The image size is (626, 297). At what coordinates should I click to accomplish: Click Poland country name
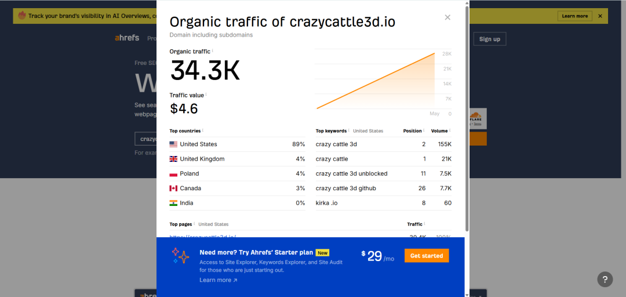coord(189,174)
